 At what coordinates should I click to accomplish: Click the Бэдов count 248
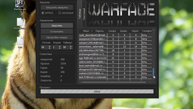62,72
